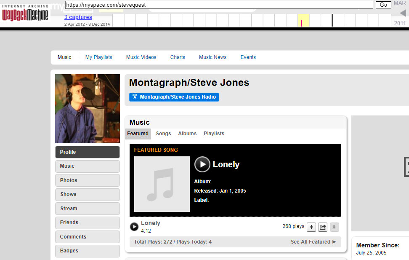The width and height of the screenshot is (409, 260).
Task: Click the 268 plays count
Action: pos(293,226)
